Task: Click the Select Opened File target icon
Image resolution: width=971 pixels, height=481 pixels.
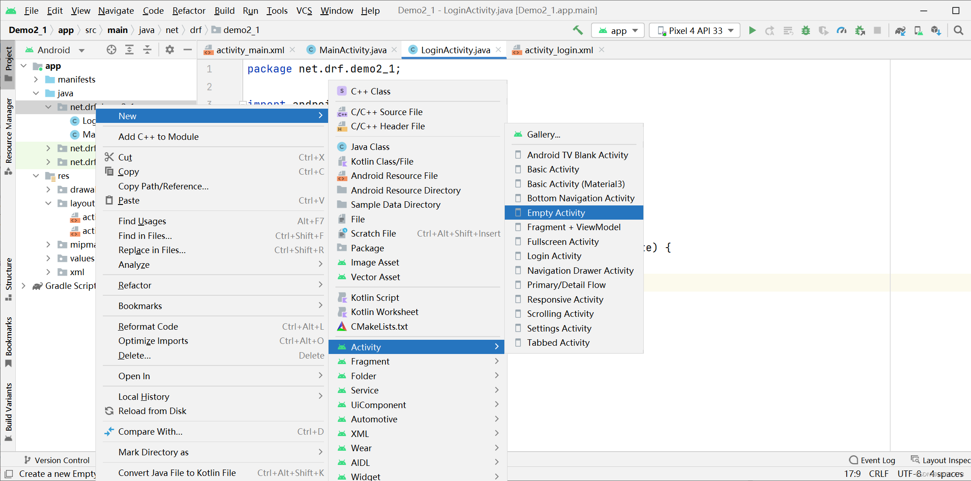Action: coord(112,50)
